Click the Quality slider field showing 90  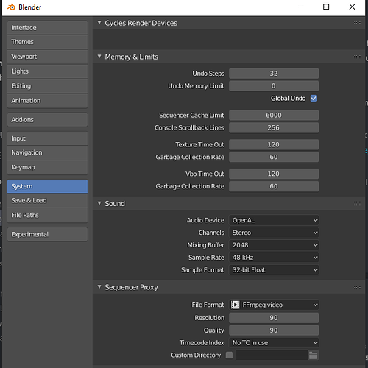pyautogui.click(x=274, y=330)
